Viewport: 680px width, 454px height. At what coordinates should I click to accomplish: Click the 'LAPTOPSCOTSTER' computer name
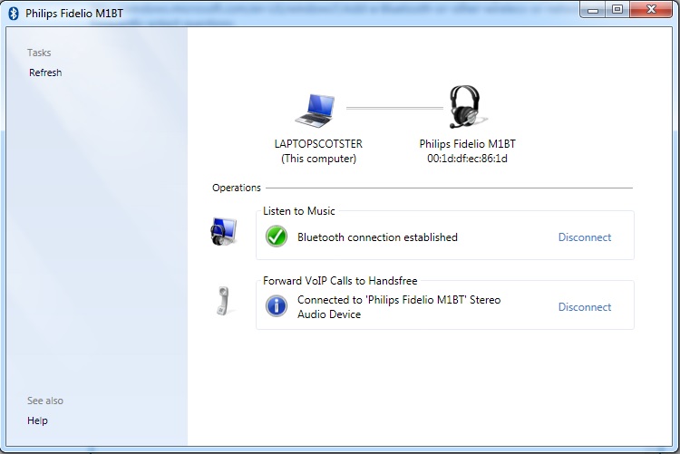318,143
